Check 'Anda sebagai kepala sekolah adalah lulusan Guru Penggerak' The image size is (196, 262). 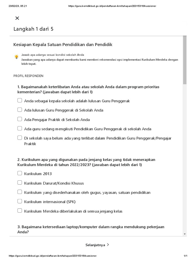(20, 101)
